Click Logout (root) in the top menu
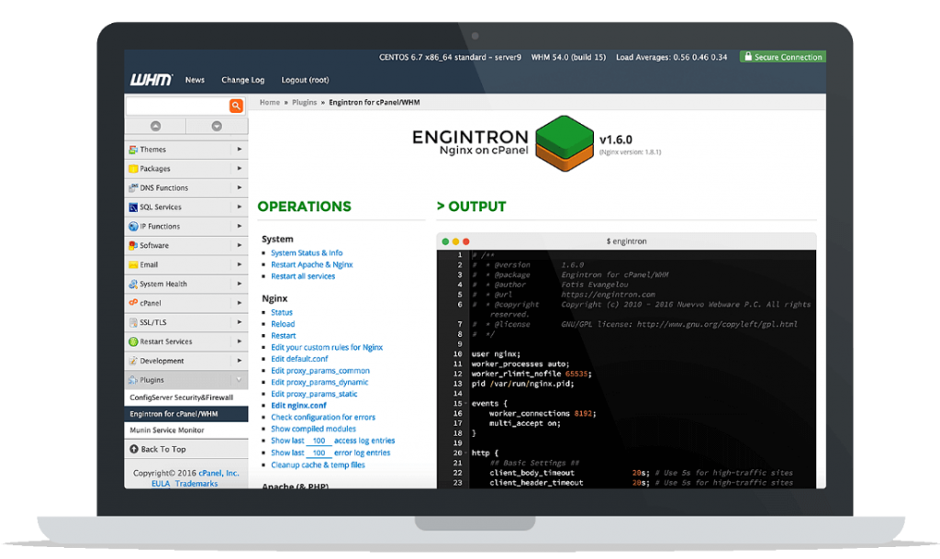The image size is (940, 559). [304, 80]
